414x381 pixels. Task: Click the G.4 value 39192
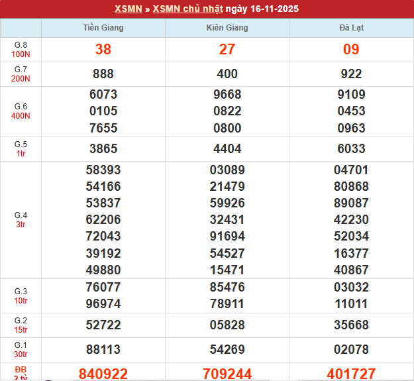103,254
